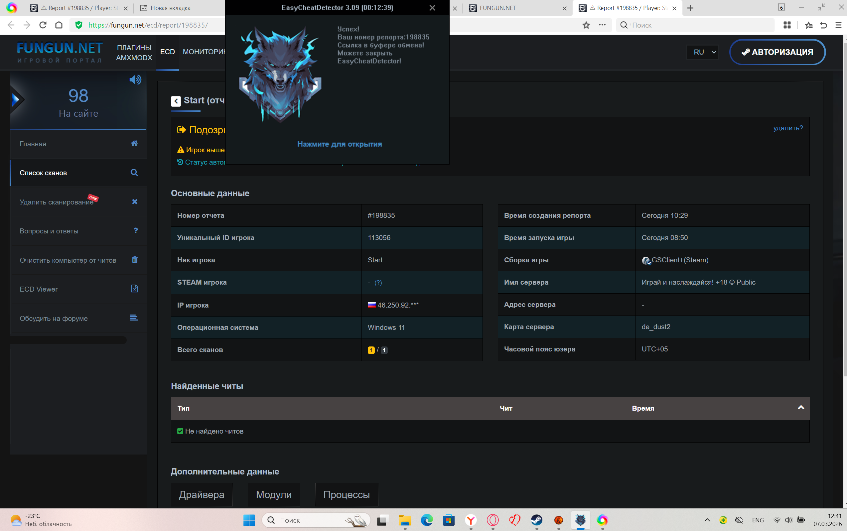The image size is (847, 531).
Task: Click the magnifier icon in Список сканов
Action: pos(134,173)
